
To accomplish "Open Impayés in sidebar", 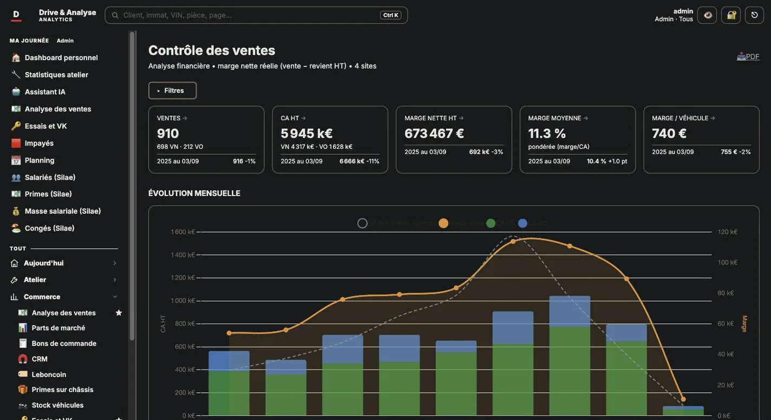I will point(39,143).
